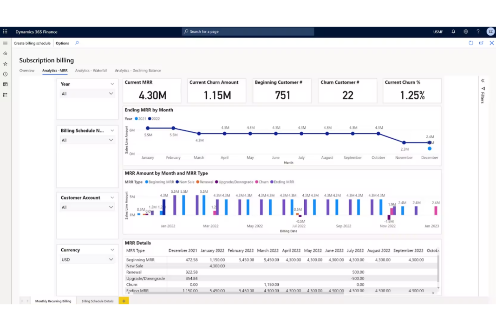
Task: Select the Home icon in left sidebar
Action: 5,53
